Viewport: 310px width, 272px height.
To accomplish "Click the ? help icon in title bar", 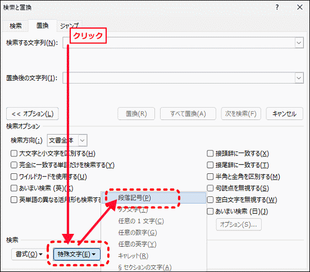I will [277, 7].
